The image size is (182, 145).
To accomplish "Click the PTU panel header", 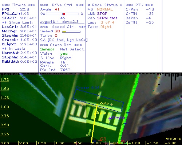I will click(139, 5).
